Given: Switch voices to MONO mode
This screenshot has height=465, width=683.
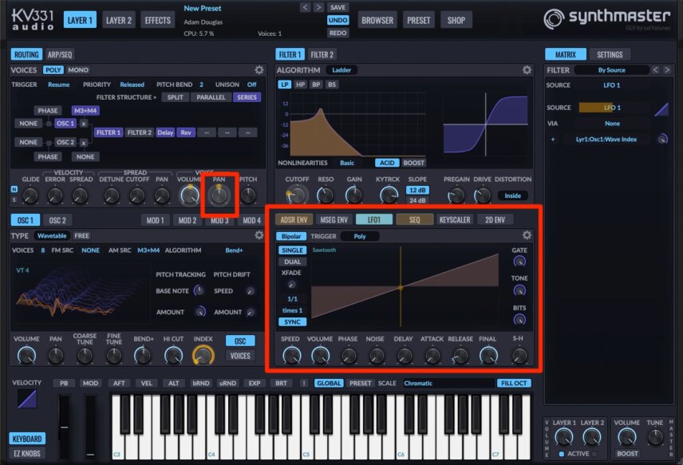Looking at the screenshot, I should [x=78, y=69].
